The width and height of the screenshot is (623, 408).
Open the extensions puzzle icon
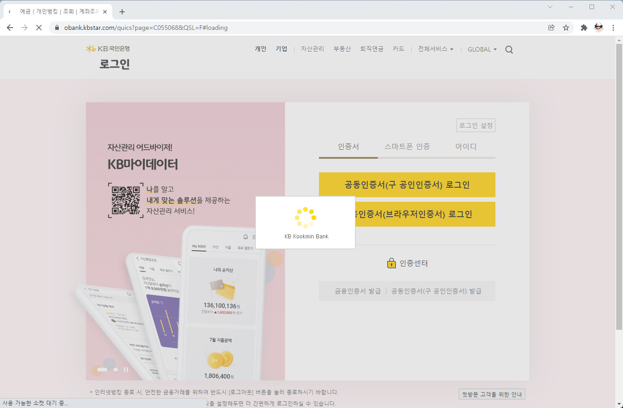584,28
